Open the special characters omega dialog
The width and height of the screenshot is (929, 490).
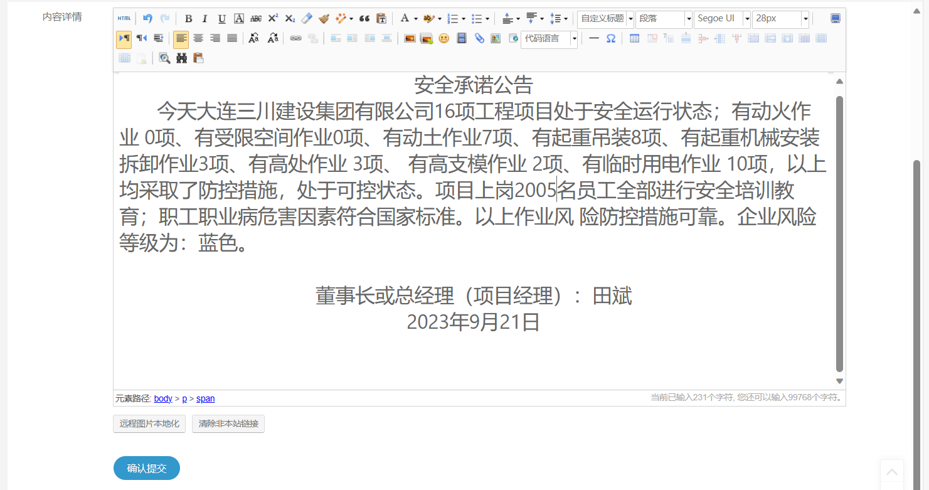point(610,39)
